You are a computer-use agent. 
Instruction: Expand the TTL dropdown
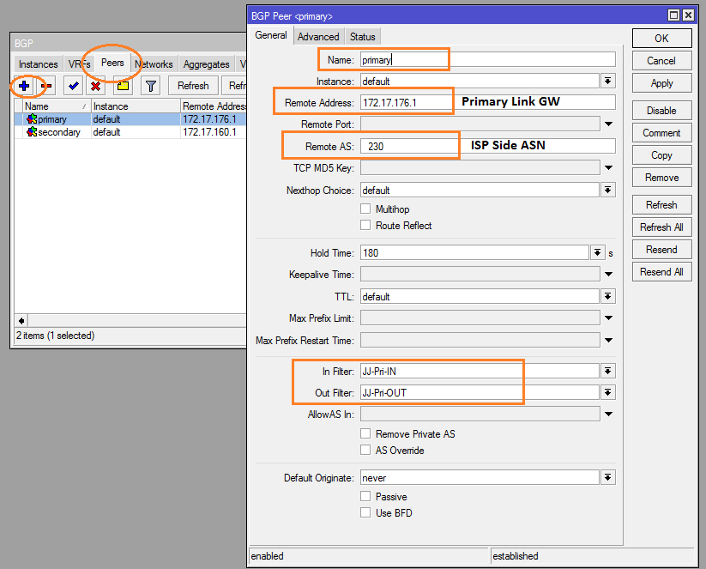(x=607, y=296)
